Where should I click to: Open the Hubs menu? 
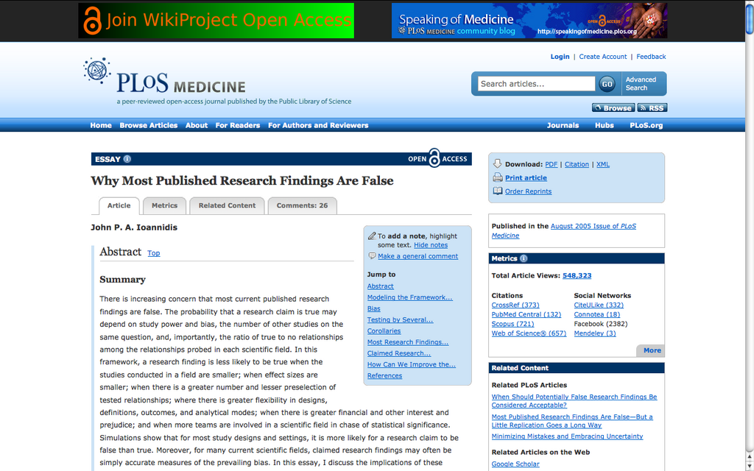tap(604, 125)
